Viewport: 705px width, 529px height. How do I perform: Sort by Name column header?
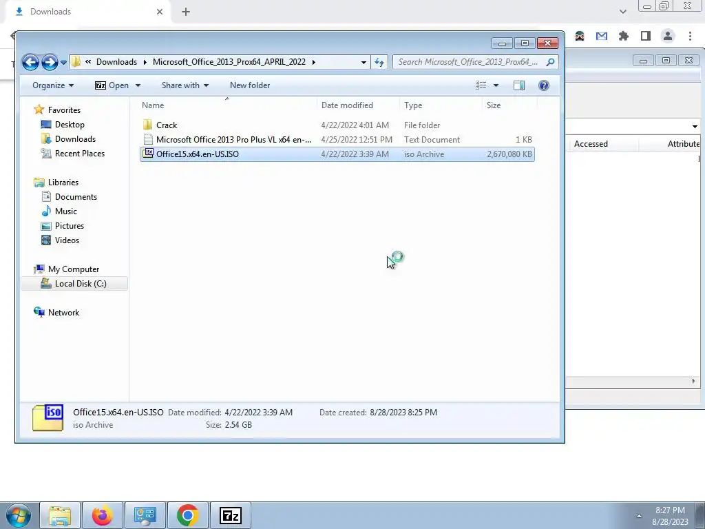pyautogui.click(x=227, y=105)
